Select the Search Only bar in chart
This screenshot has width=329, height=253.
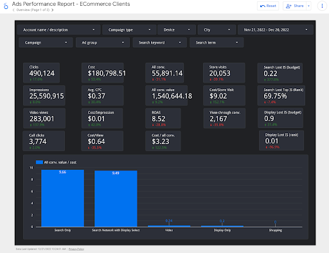pyautogui.click(x=62, y=198)
